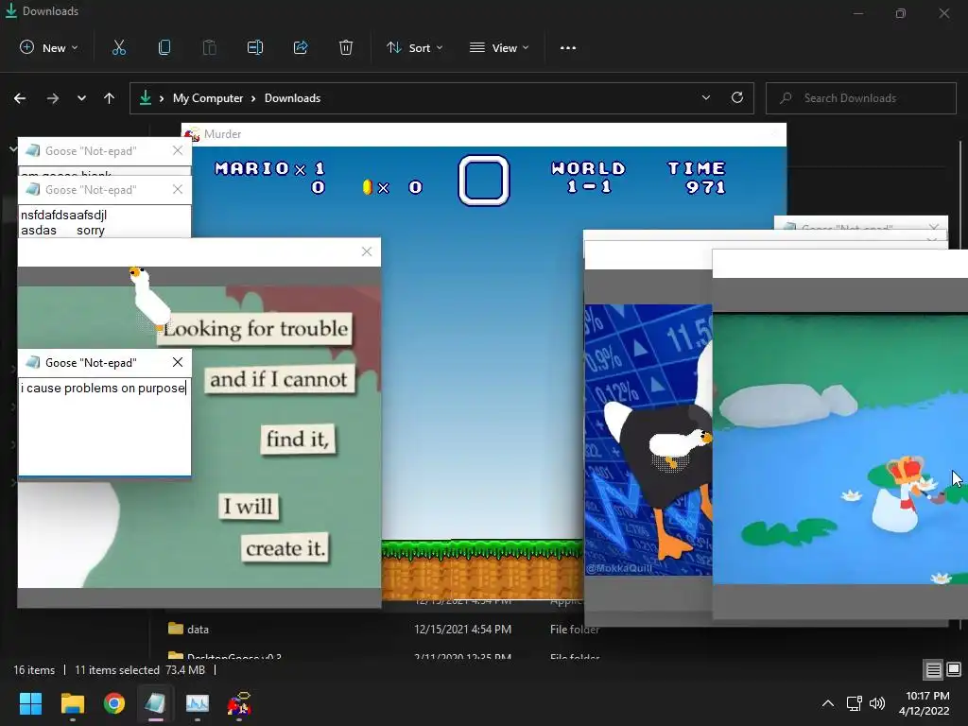Click the crowned goose pond image
The height and width of the screenshot is (726, 968).
tap(839, 449)
